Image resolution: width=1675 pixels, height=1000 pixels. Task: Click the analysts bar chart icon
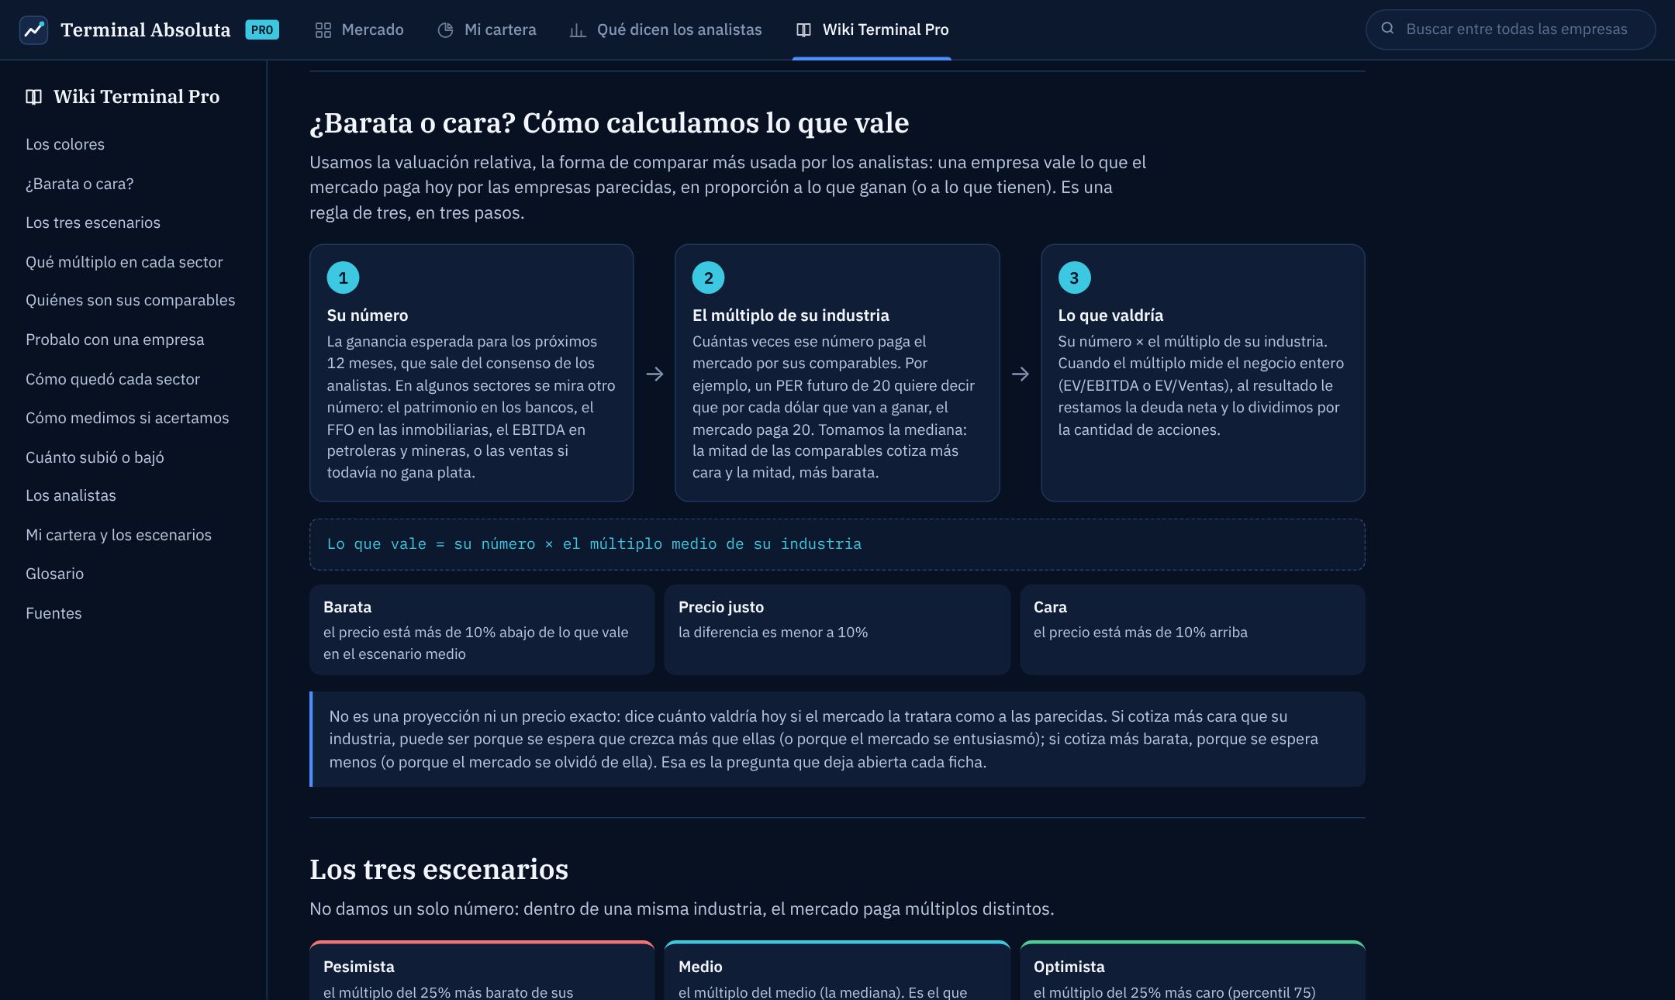pos(578,30)
